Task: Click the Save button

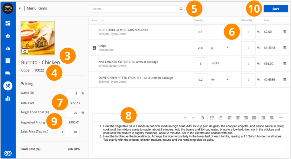Action: click(x=276, y=9)
